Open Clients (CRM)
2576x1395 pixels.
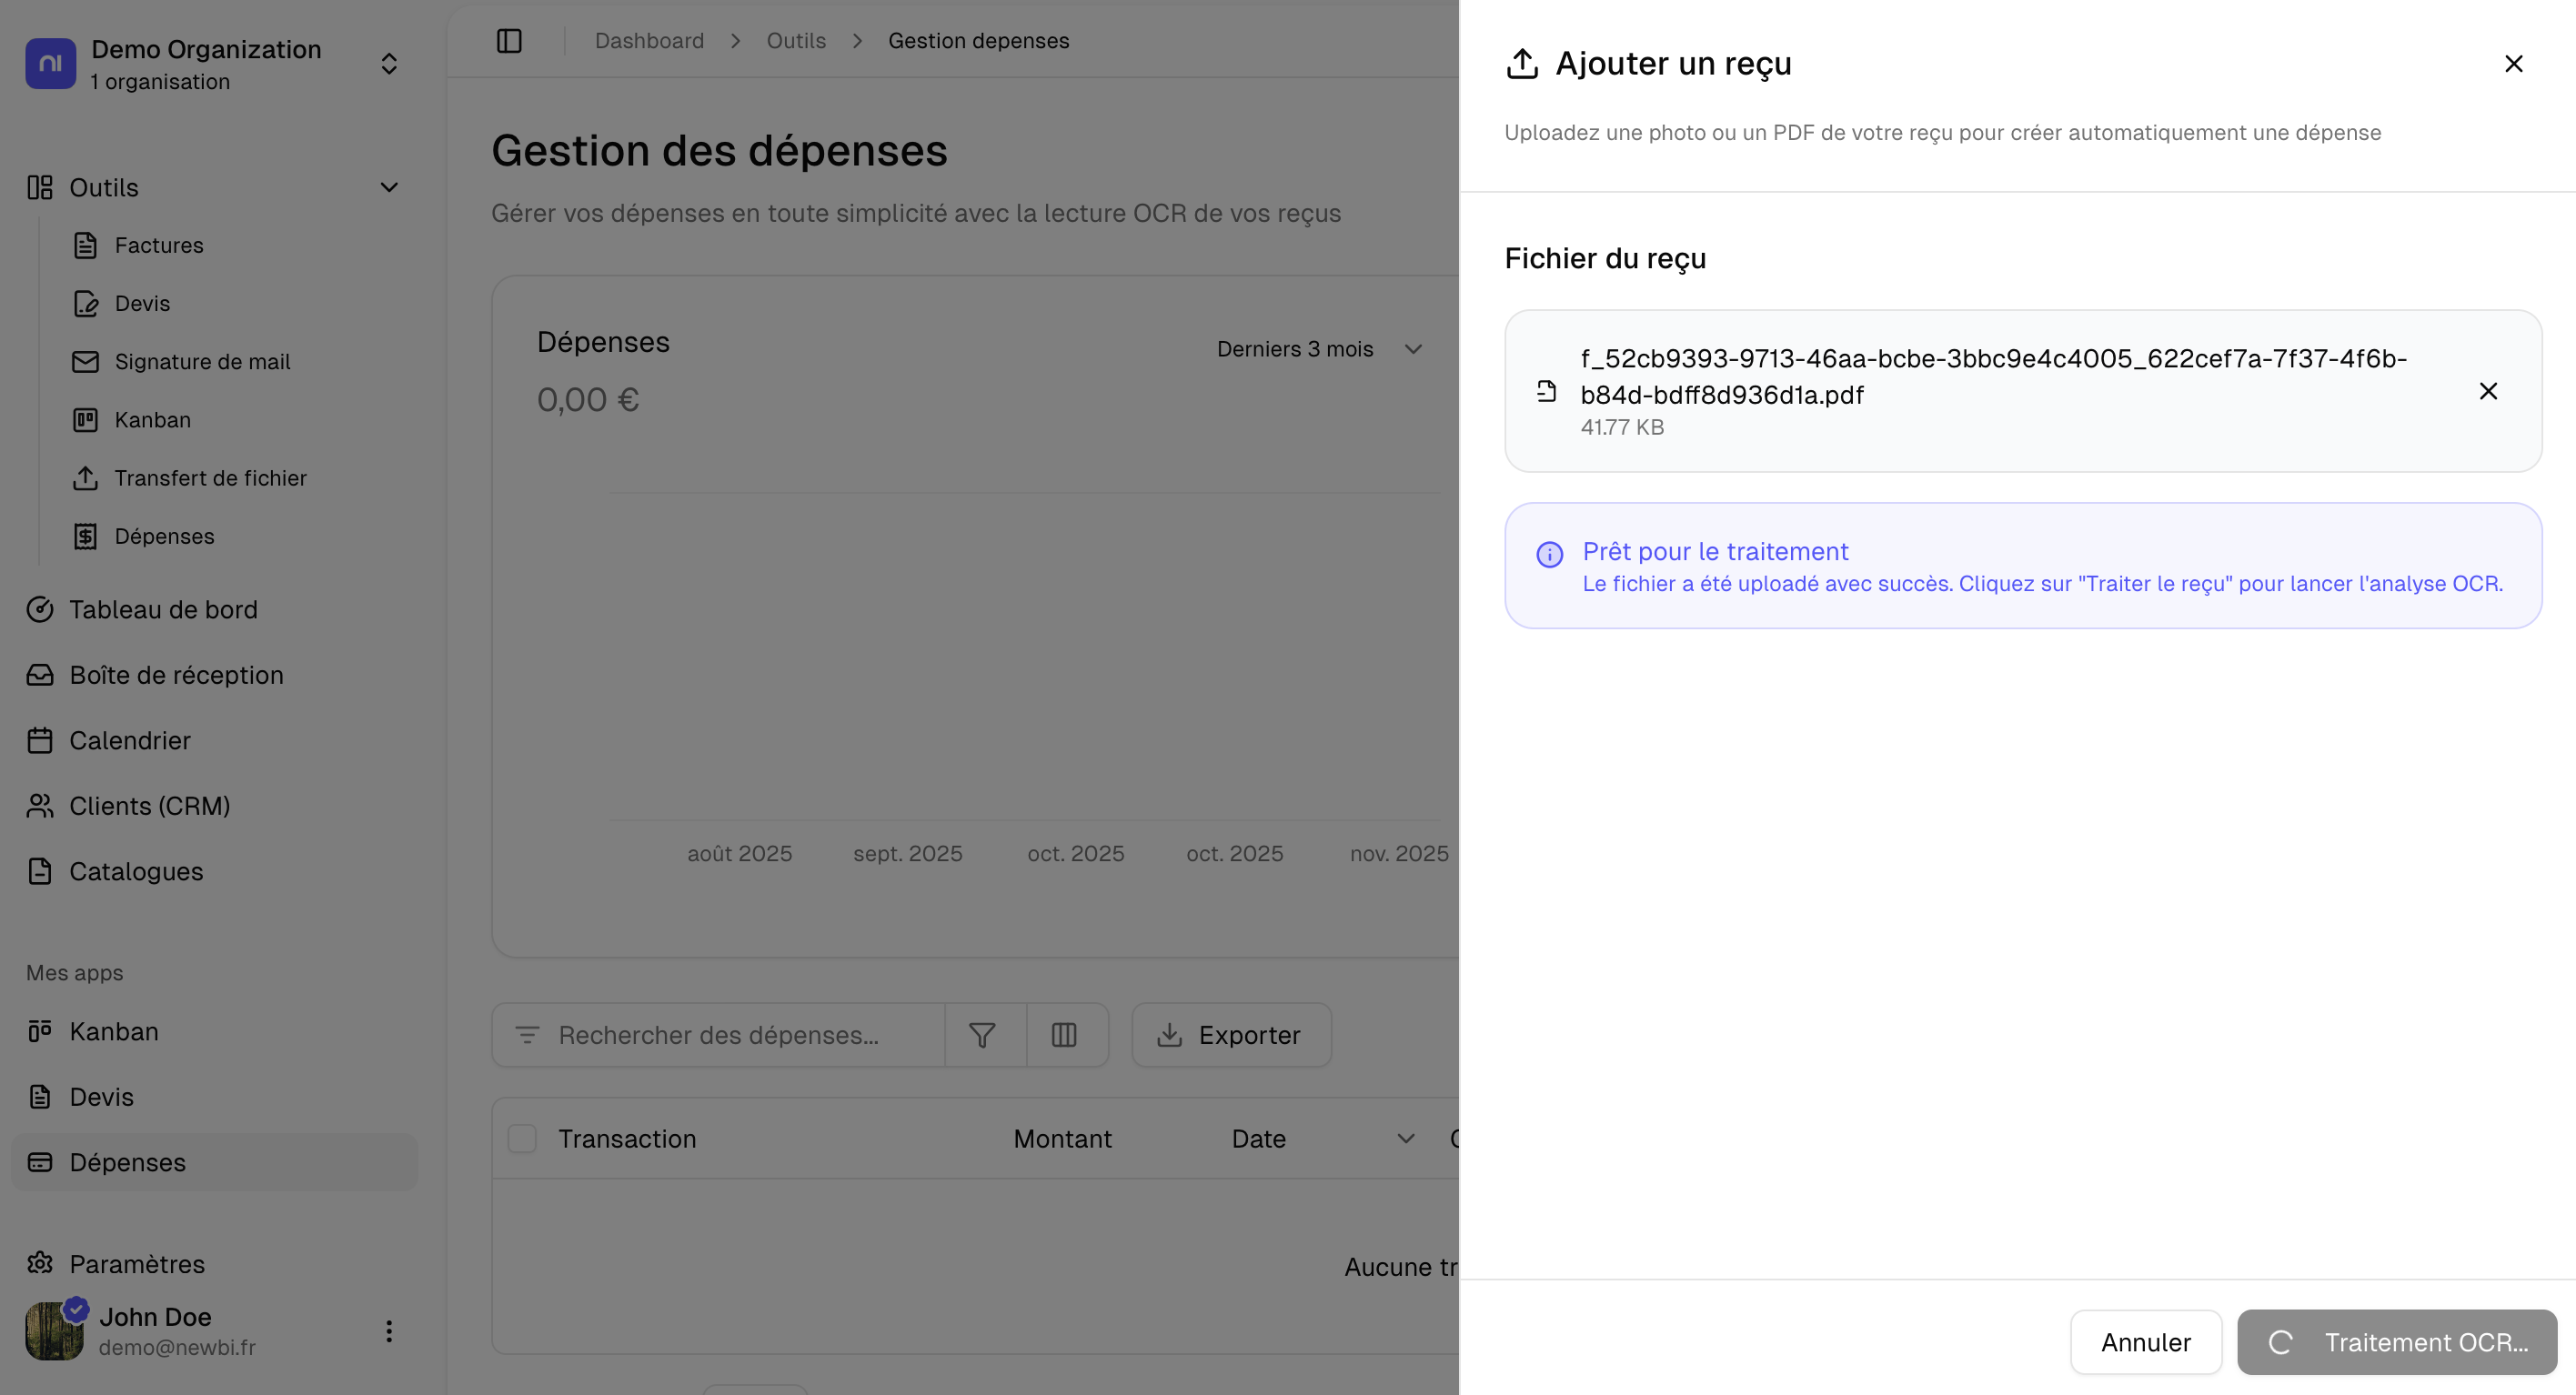pos(151,805)
